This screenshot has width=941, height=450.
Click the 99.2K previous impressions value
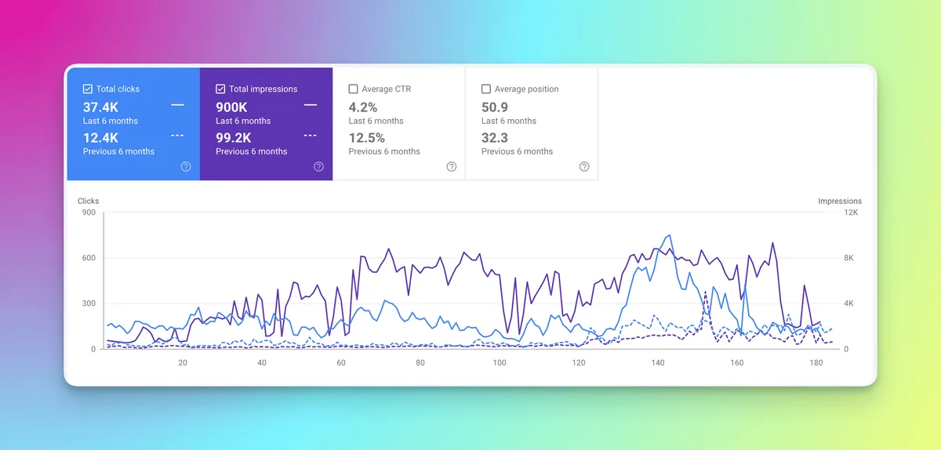pyautogui.click(x=233, y=138)
